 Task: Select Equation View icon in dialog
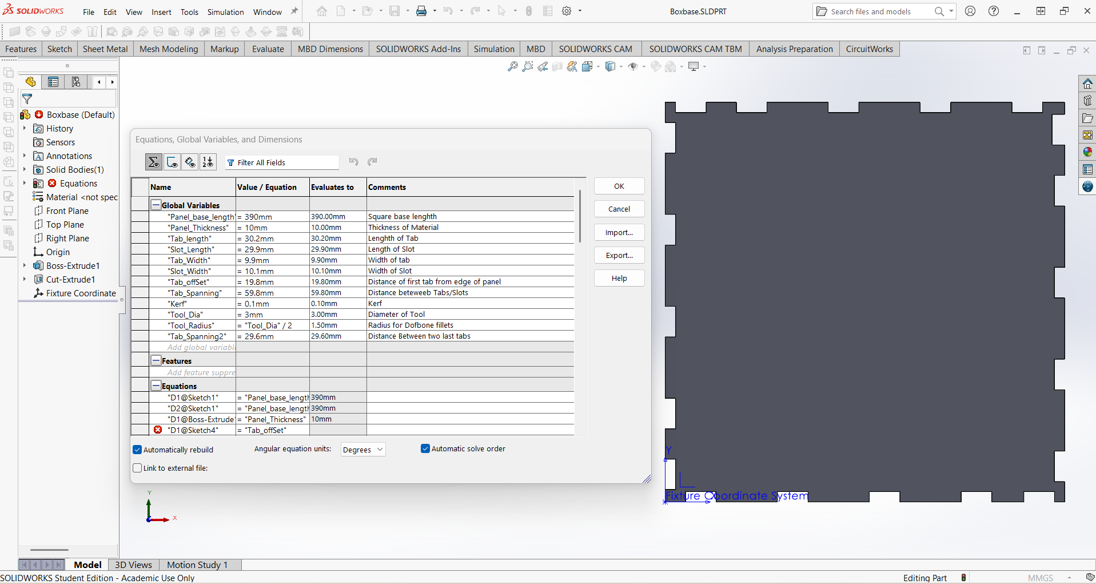click(154, 162)
